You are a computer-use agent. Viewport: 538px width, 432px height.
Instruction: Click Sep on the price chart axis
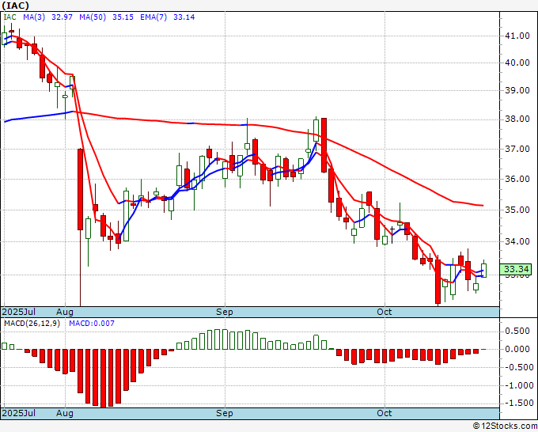coord(225,312)
